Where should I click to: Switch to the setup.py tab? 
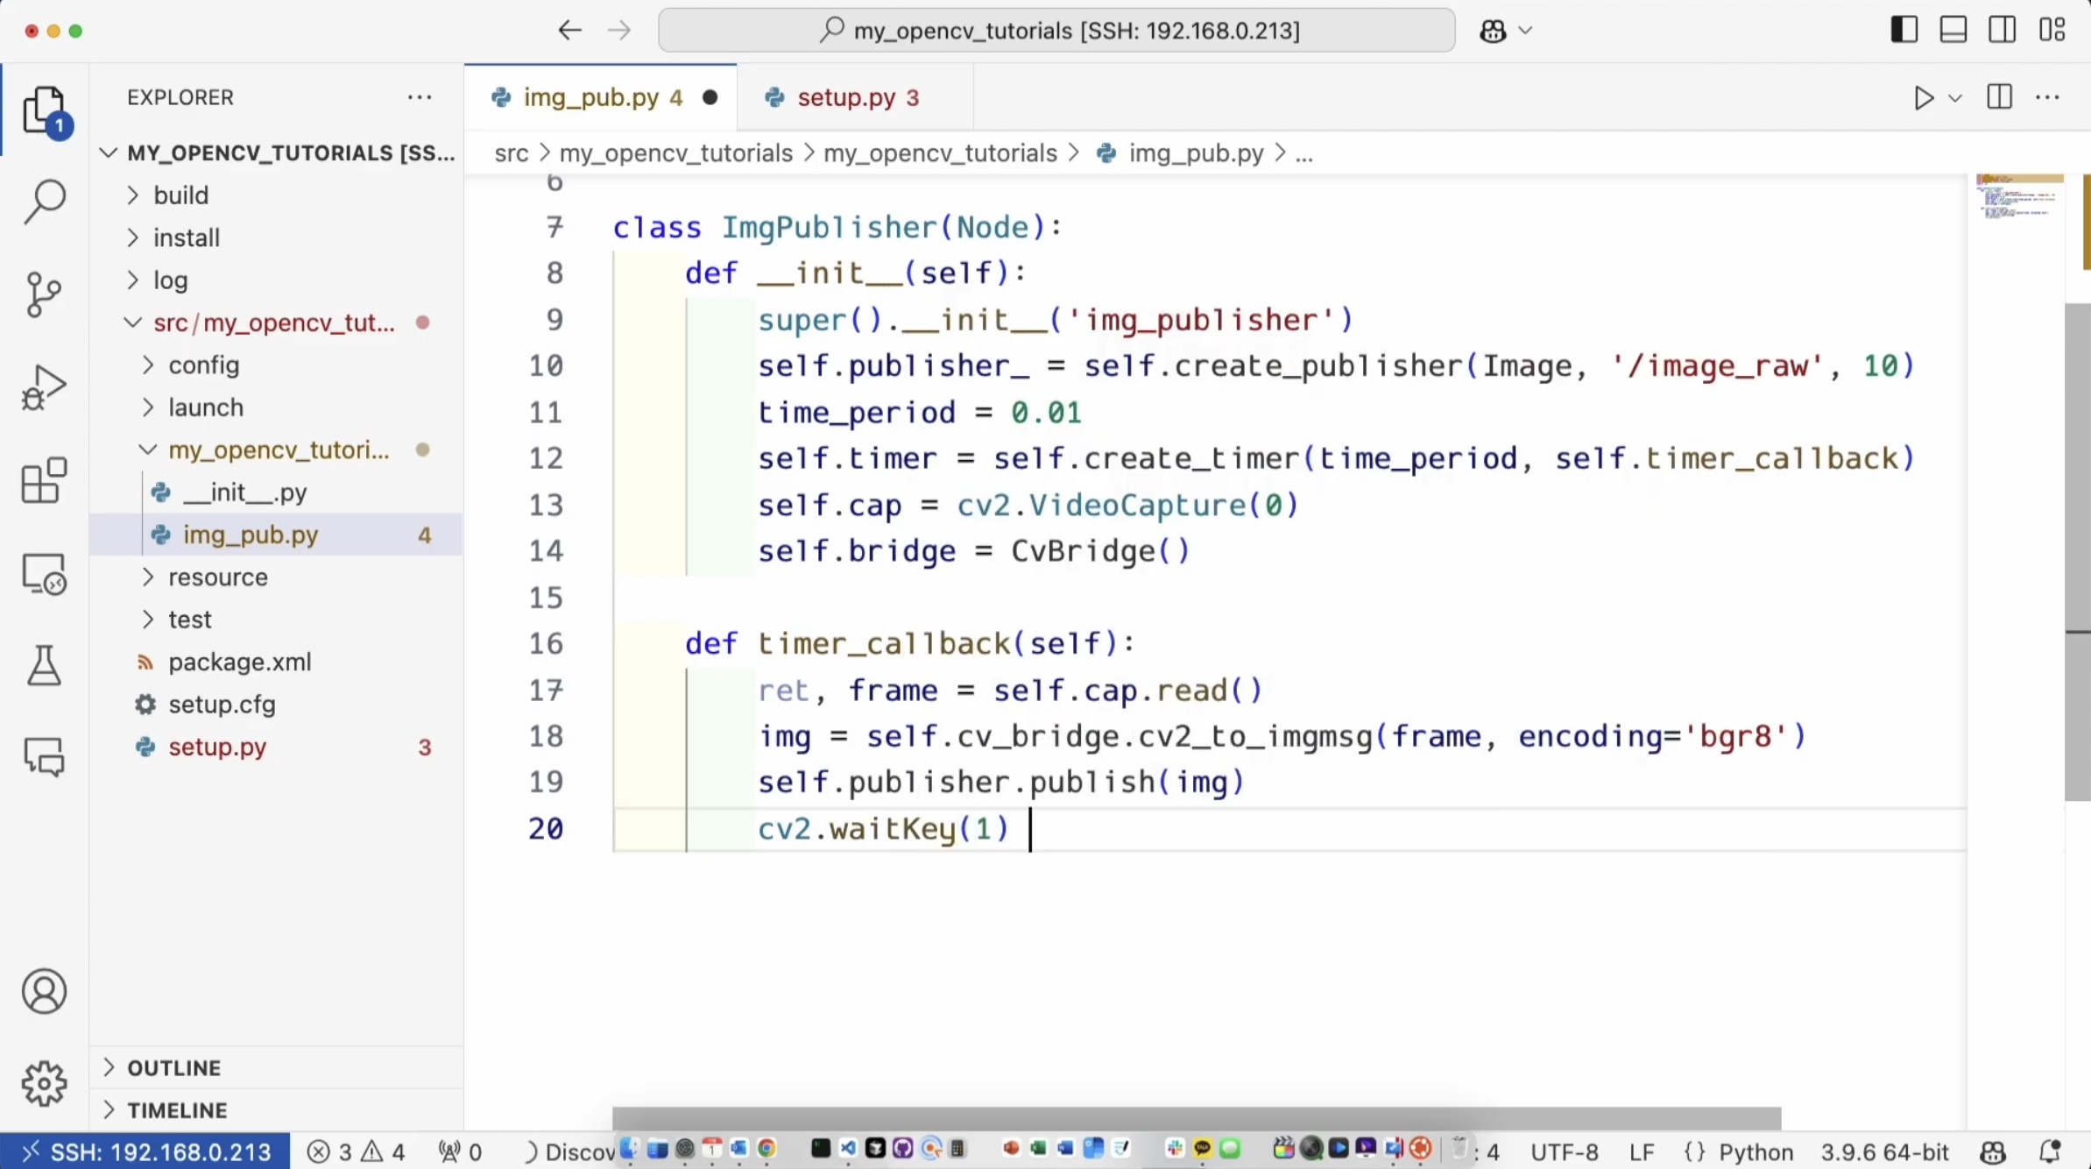pyautogui.click(x=845, y=97)
